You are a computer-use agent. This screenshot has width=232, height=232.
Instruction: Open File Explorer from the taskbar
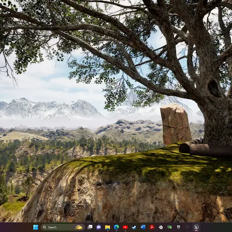pyautogui.click(x=108, y=227)
